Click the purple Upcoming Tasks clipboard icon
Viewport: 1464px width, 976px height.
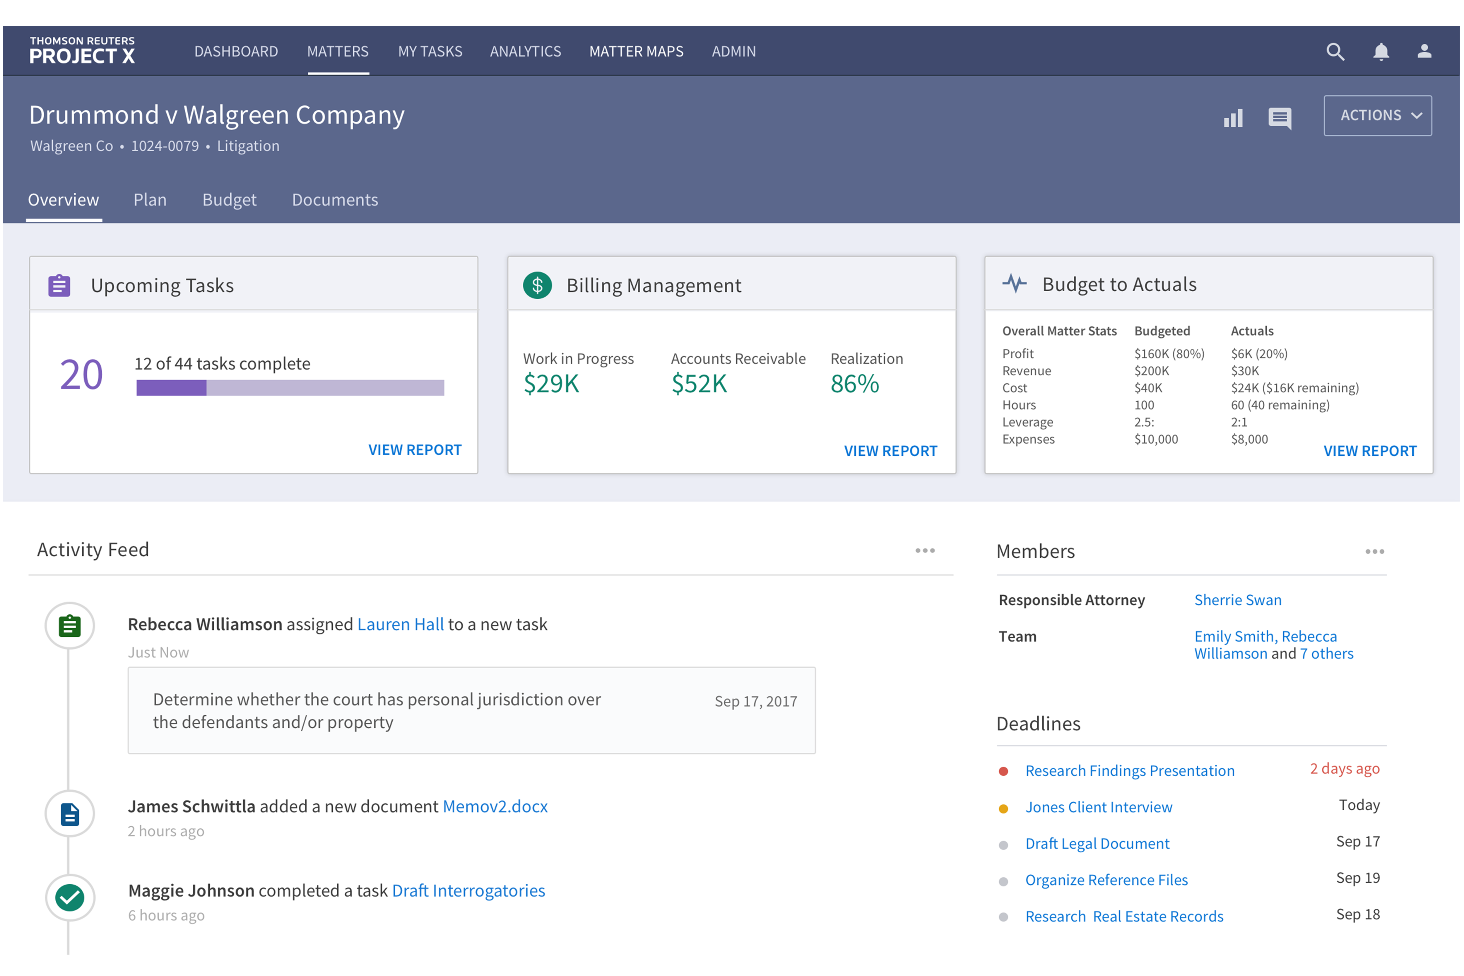pyautogui.click(x=59, y=286)
